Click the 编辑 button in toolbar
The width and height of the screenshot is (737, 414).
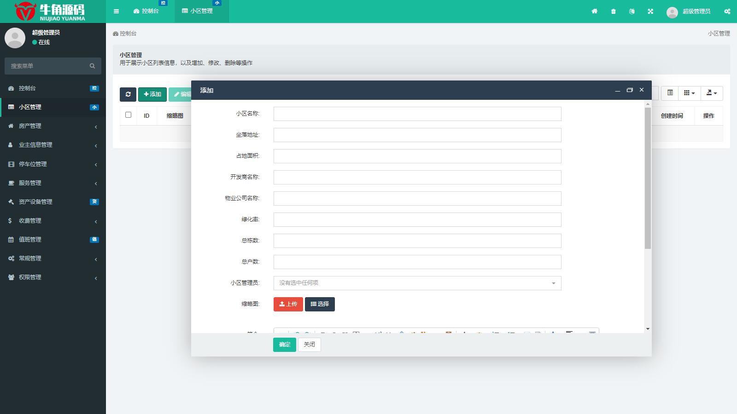click(x=181, y=94)
